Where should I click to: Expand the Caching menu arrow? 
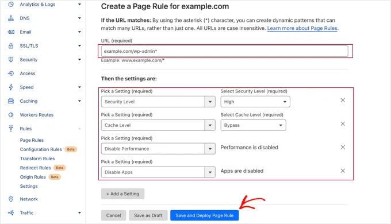79,101
